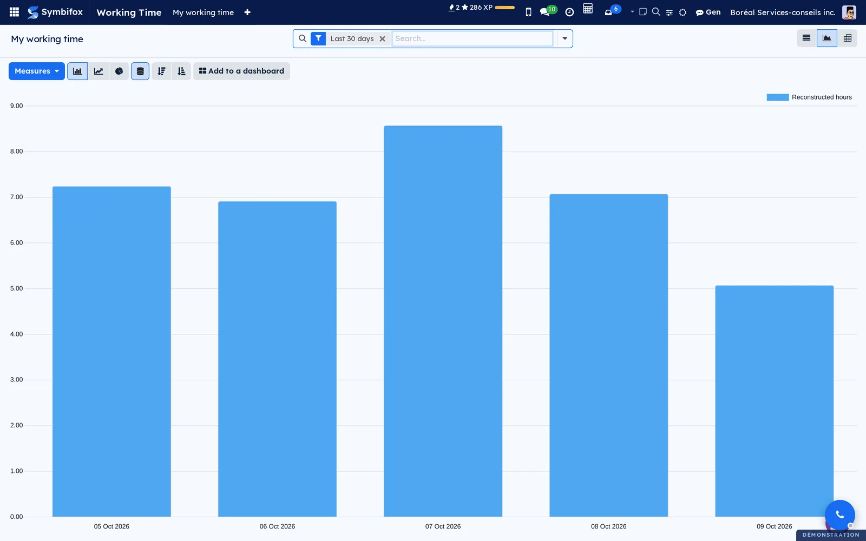This screenshot has height=541, width=866.
Task: Open the Gen chat button
Action: click(708, 12)
